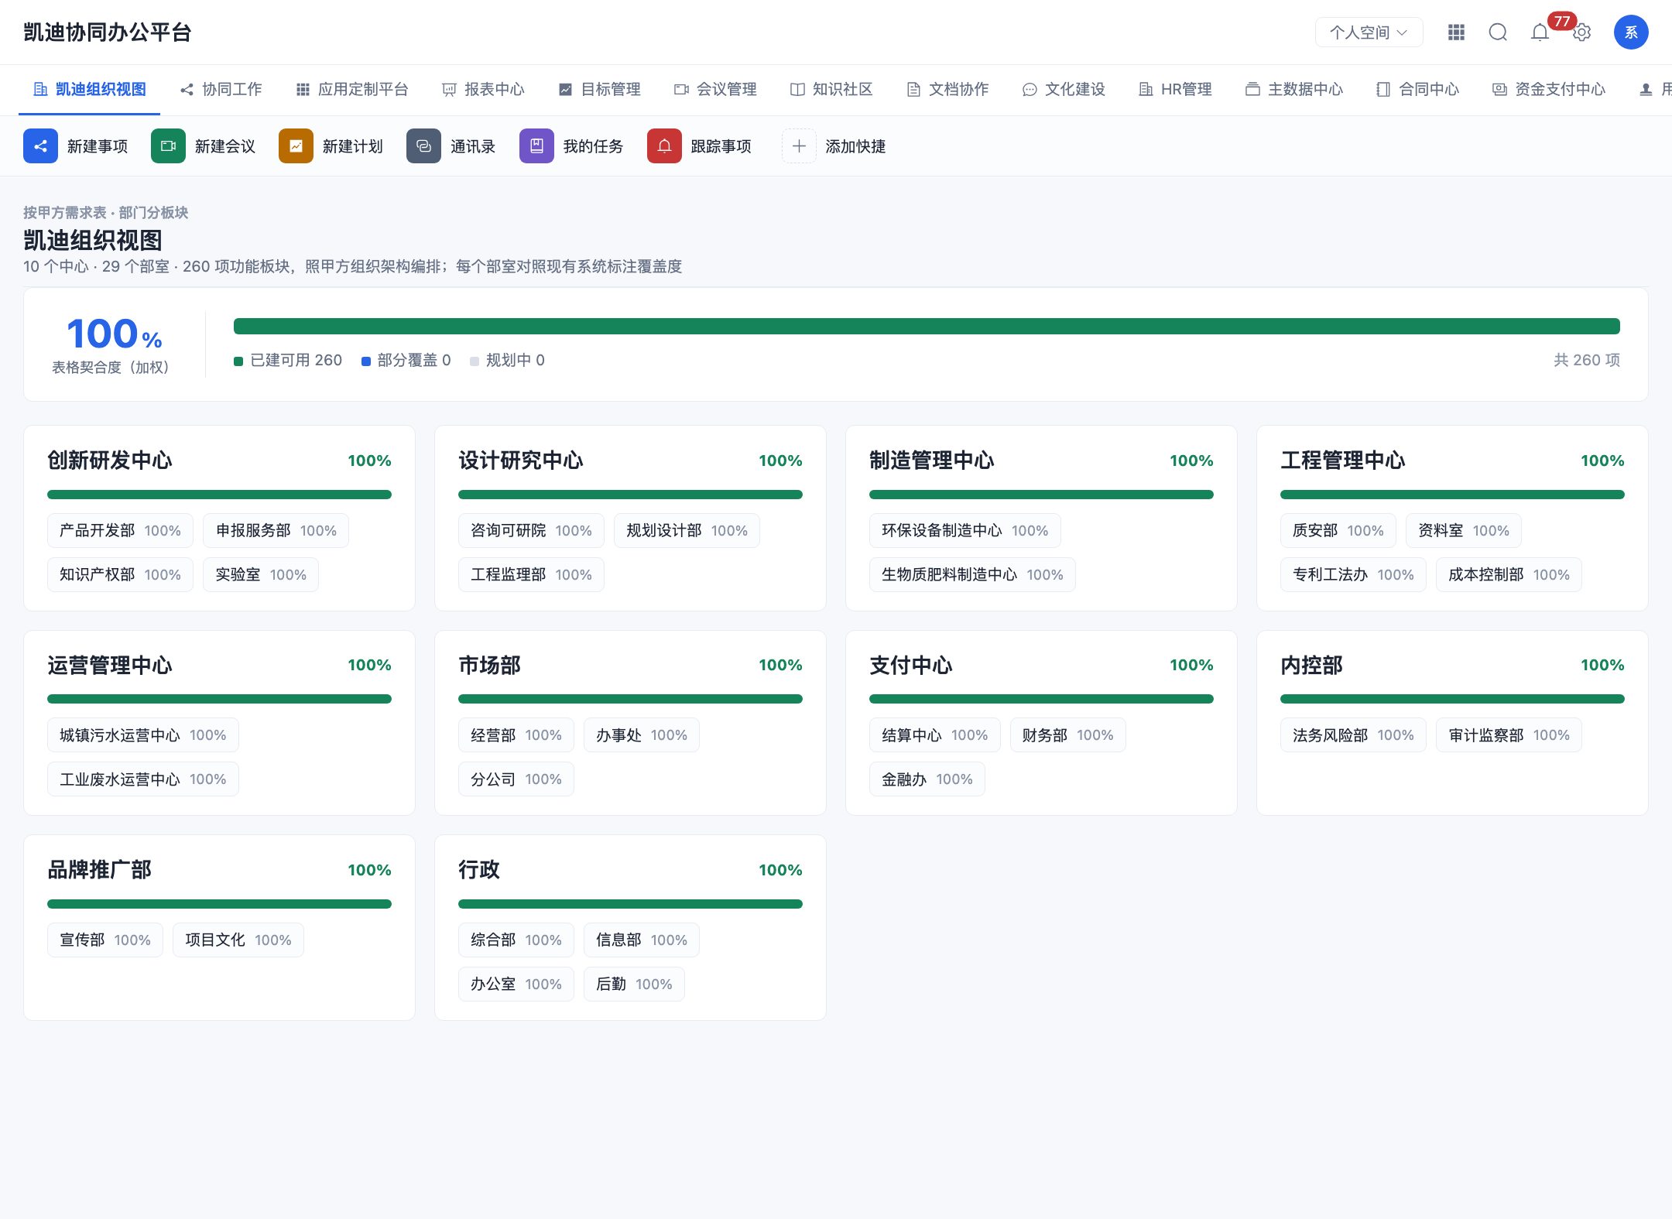Open the 目标管理 tab
The image size is (1672, 1219).
[600, 90]
